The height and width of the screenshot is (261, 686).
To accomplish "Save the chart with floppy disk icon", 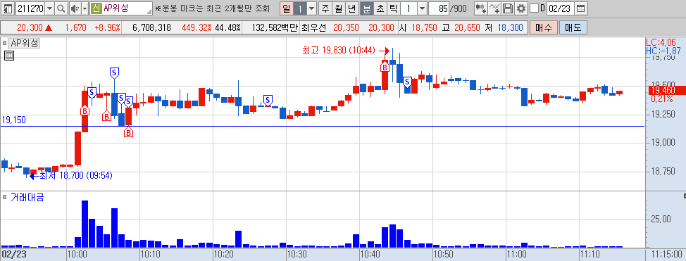I will [x=508, y=8].
